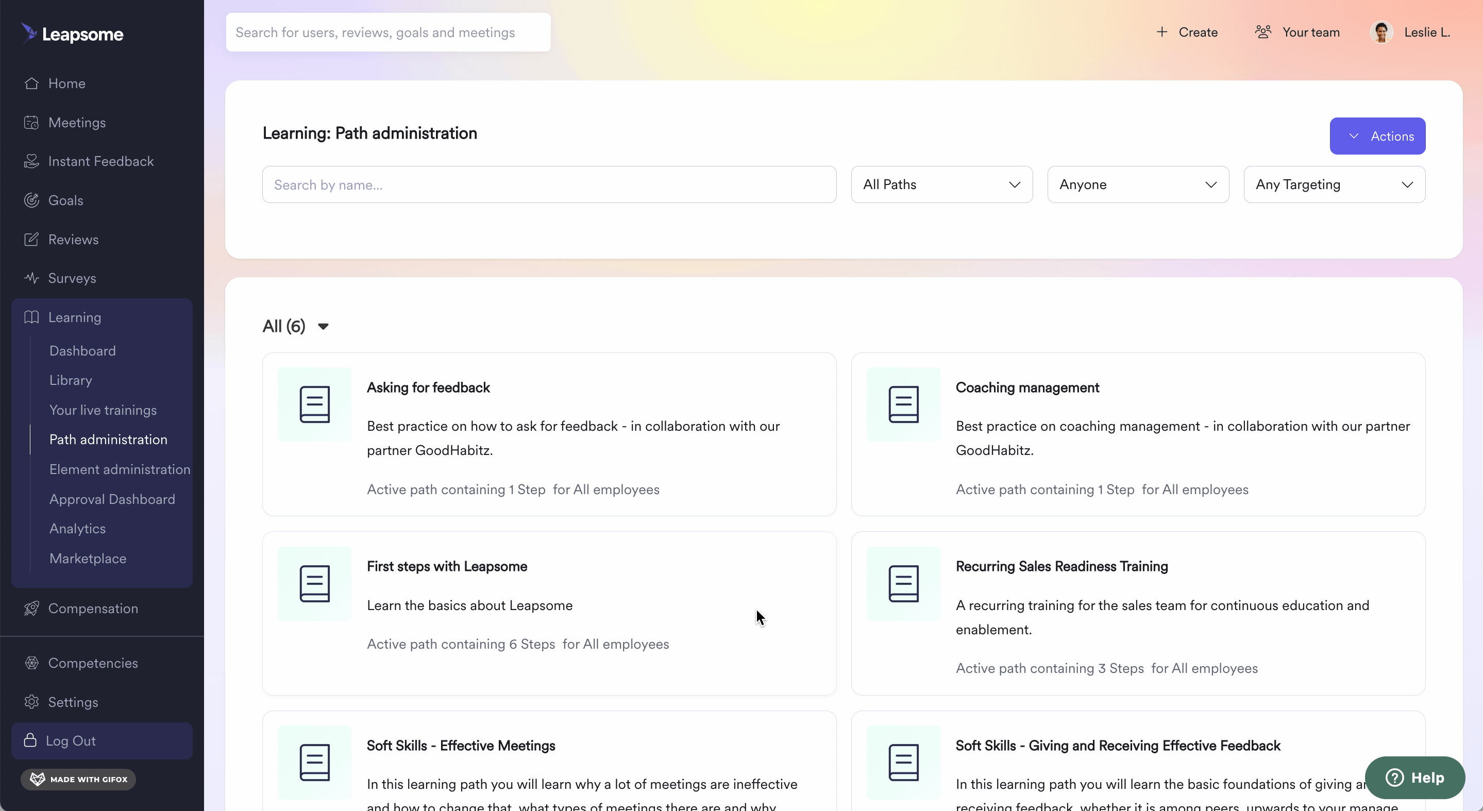The width and height of the screenshot is (1483, 811).
Task: Click the Competencies icon in sidebar
Action: point(31,663)
